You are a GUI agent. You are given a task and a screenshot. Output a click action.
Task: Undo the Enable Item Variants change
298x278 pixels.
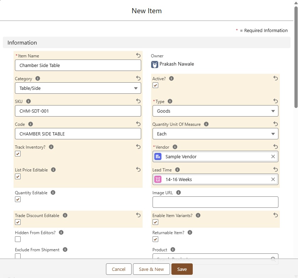coord(276,215)
